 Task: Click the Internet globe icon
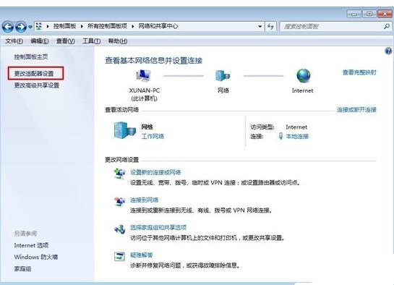[304, 75]
